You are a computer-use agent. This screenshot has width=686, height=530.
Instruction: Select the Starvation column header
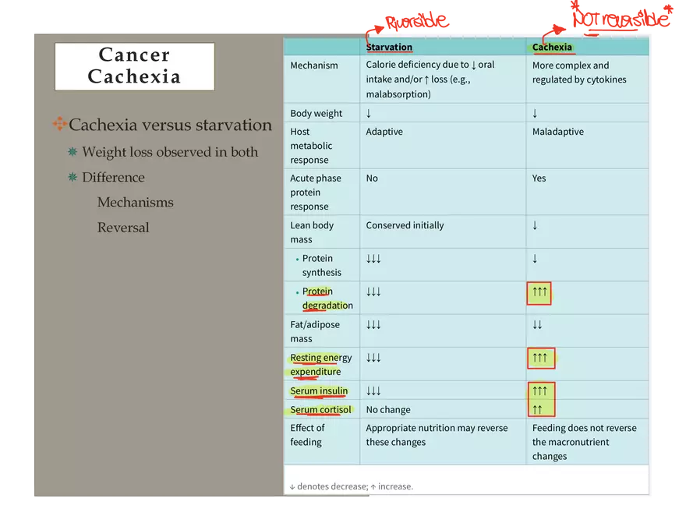tap(389, 47)
